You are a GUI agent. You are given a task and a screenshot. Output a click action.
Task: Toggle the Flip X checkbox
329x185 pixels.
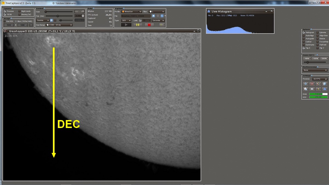tap(304, 48)
